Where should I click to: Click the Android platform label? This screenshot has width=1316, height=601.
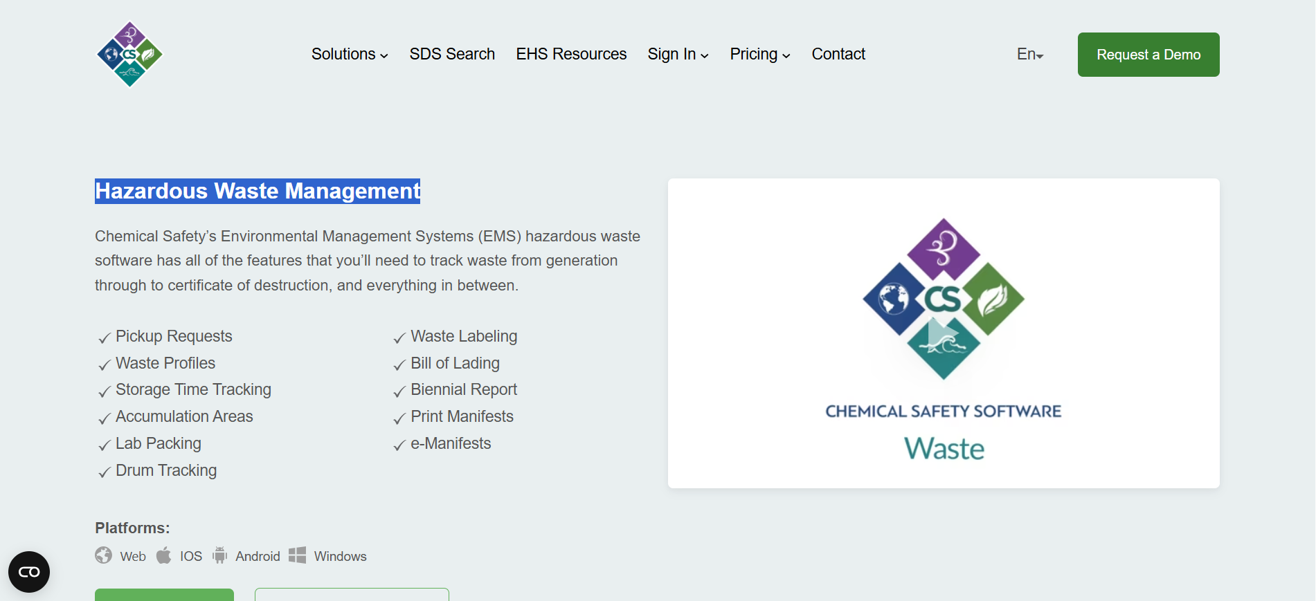point(258,556)
